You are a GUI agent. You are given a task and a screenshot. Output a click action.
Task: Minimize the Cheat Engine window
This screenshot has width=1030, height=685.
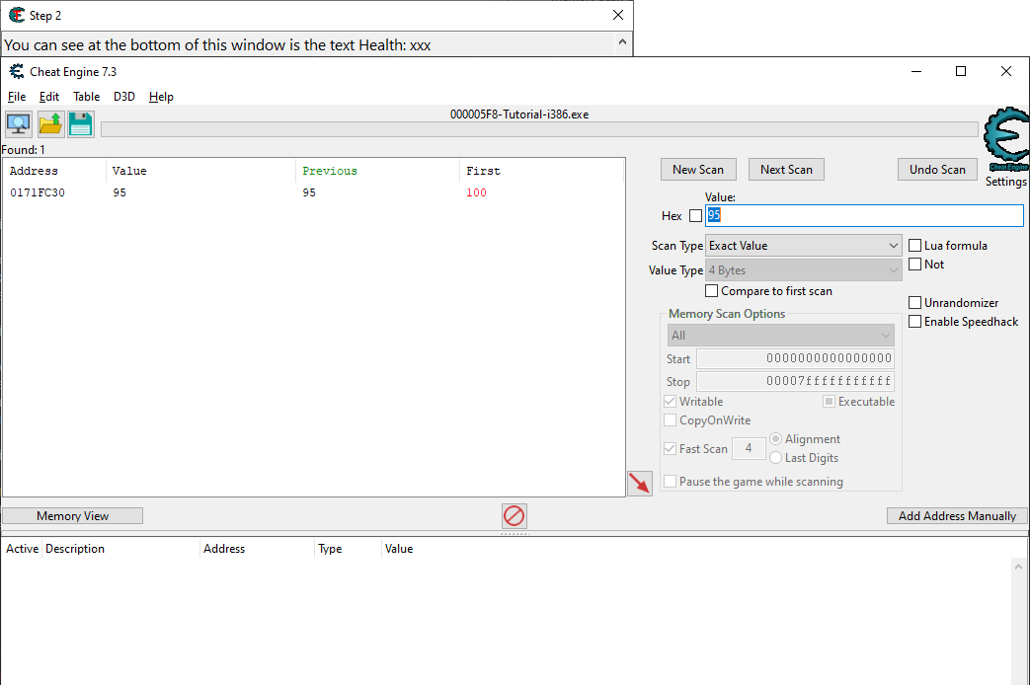[x=916, y=71]
